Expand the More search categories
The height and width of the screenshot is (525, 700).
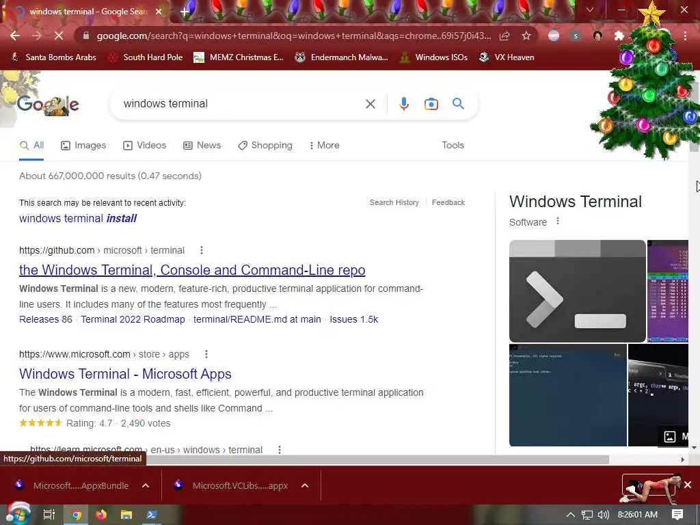pos(325,146)
